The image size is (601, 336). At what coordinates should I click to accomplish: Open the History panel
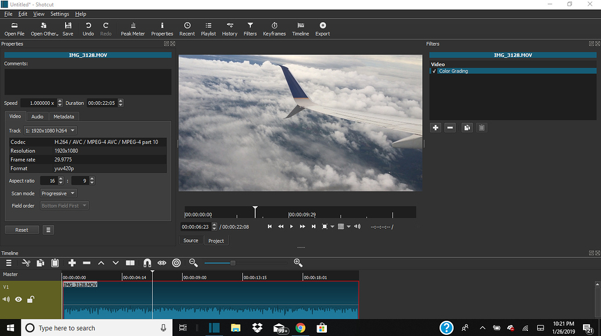pos(229,29)
